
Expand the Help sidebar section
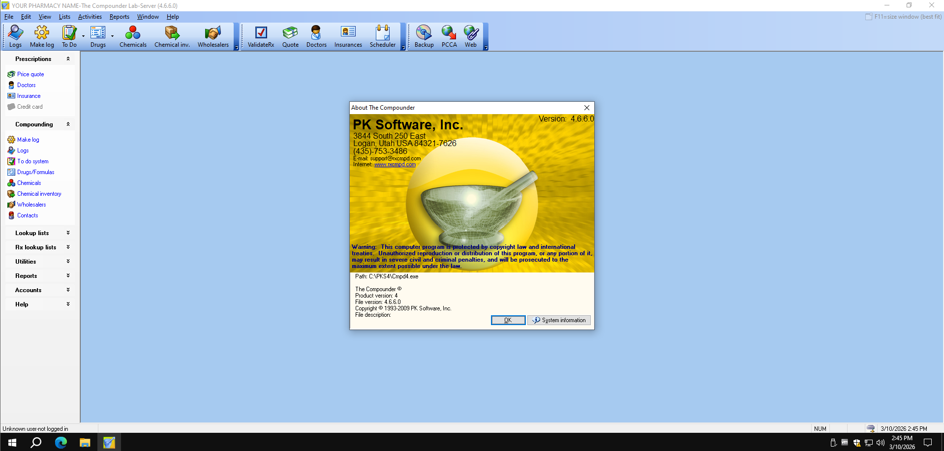point(68,304)
